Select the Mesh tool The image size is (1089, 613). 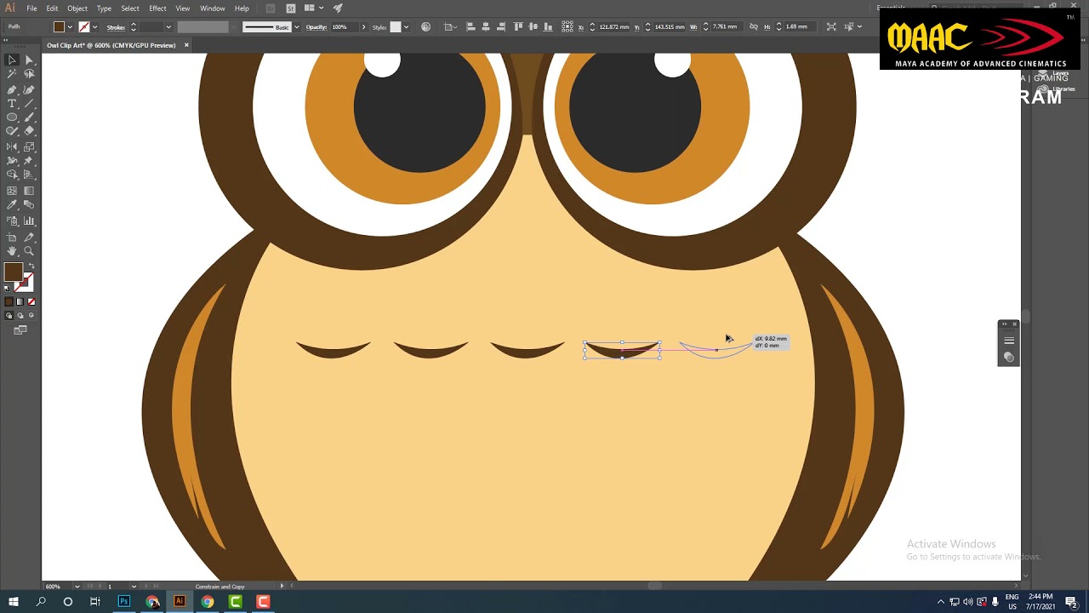12,191
